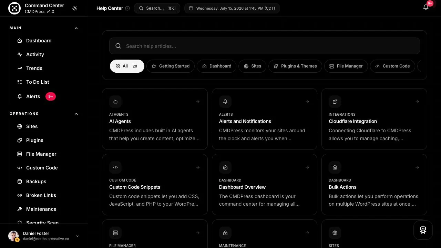Click arrow on Bulk Actions card
Screen dimensions: 441x248
[417, 167]
